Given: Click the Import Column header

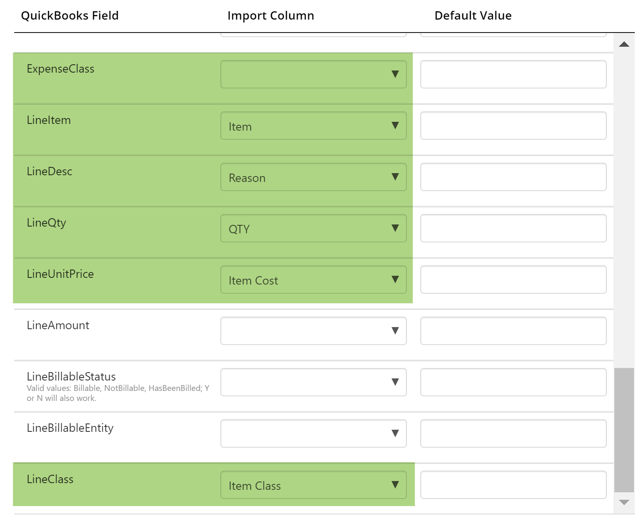Looking at the screenshot, I should tap(270, 15).
